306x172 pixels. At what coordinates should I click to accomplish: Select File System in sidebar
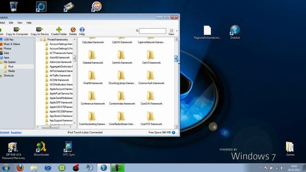10,62
